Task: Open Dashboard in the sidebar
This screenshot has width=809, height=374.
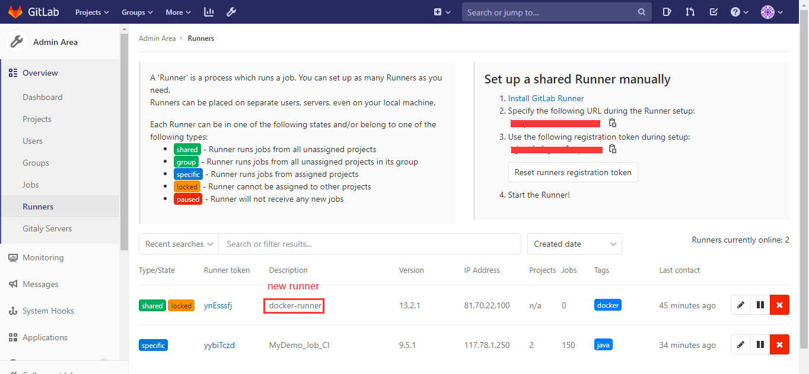Action: [x=42, y=97]
